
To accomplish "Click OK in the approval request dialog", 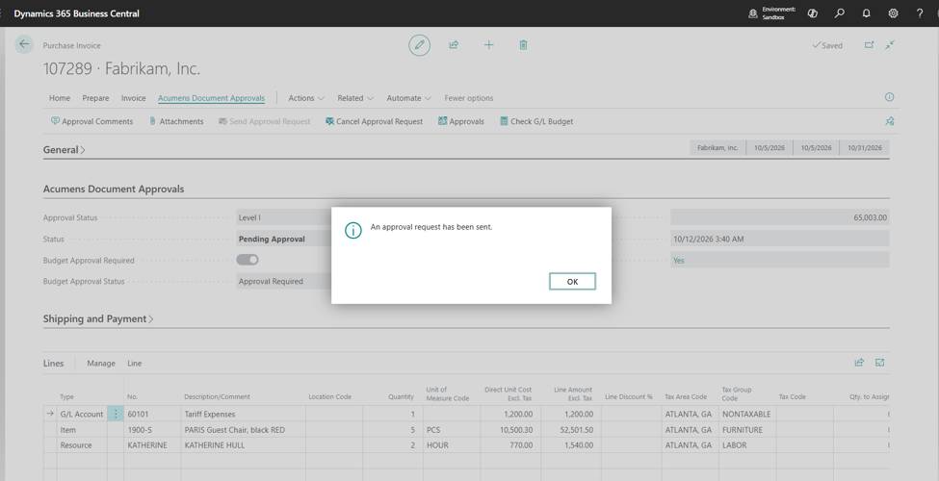I will click(572, 281).
